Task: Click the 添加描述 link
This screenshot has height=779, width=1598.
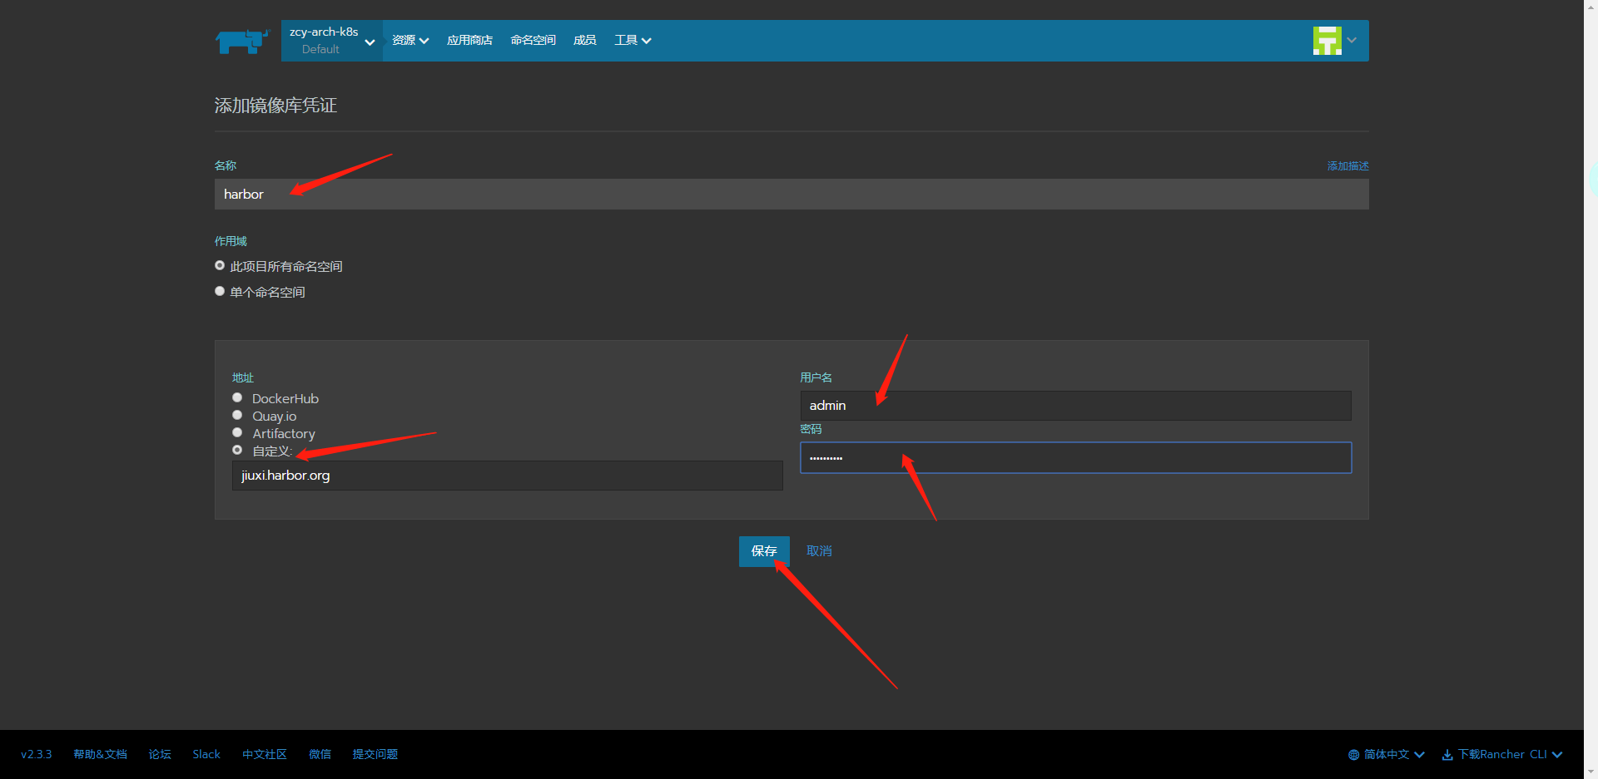Action: 1347,166
